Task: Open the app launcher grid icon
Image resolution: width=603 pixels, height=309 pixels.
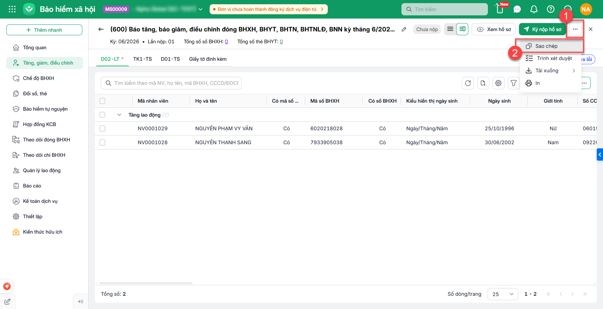Action: tap(12, 9)
